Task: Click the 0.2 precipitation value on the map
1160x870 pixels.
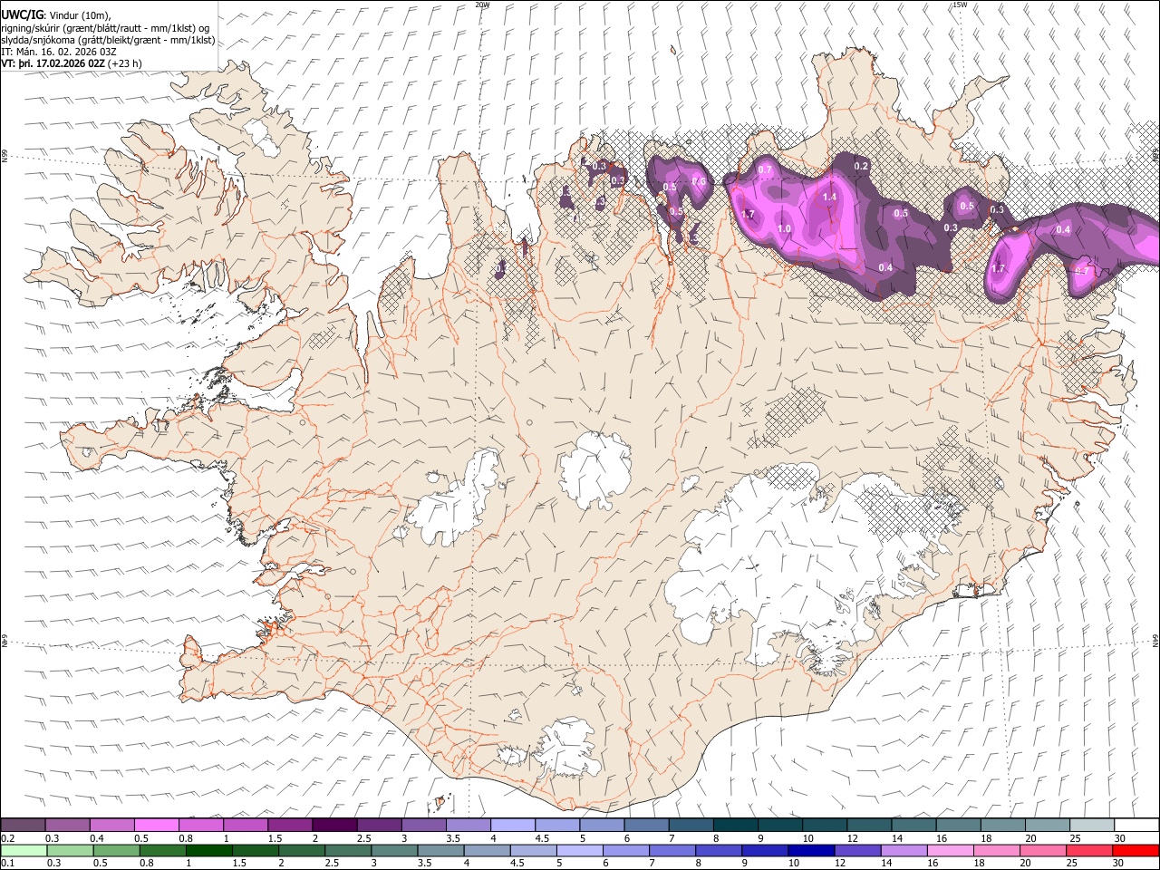Action: click(861, 166)
